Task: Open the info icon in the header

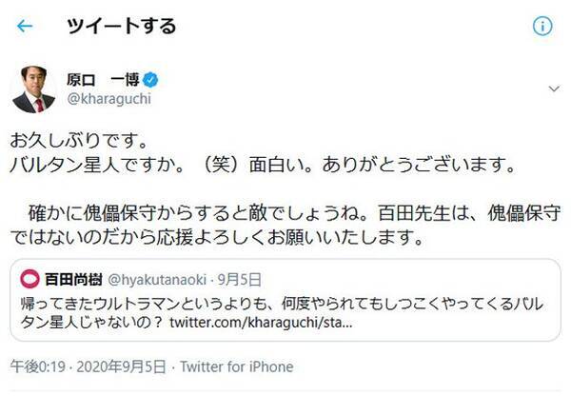Action: point(542,26)
